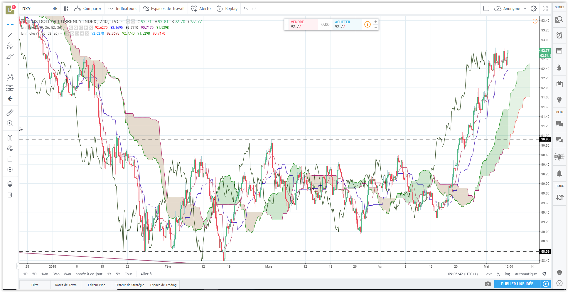Pick the ruler measure tool

tap(10, 113)
